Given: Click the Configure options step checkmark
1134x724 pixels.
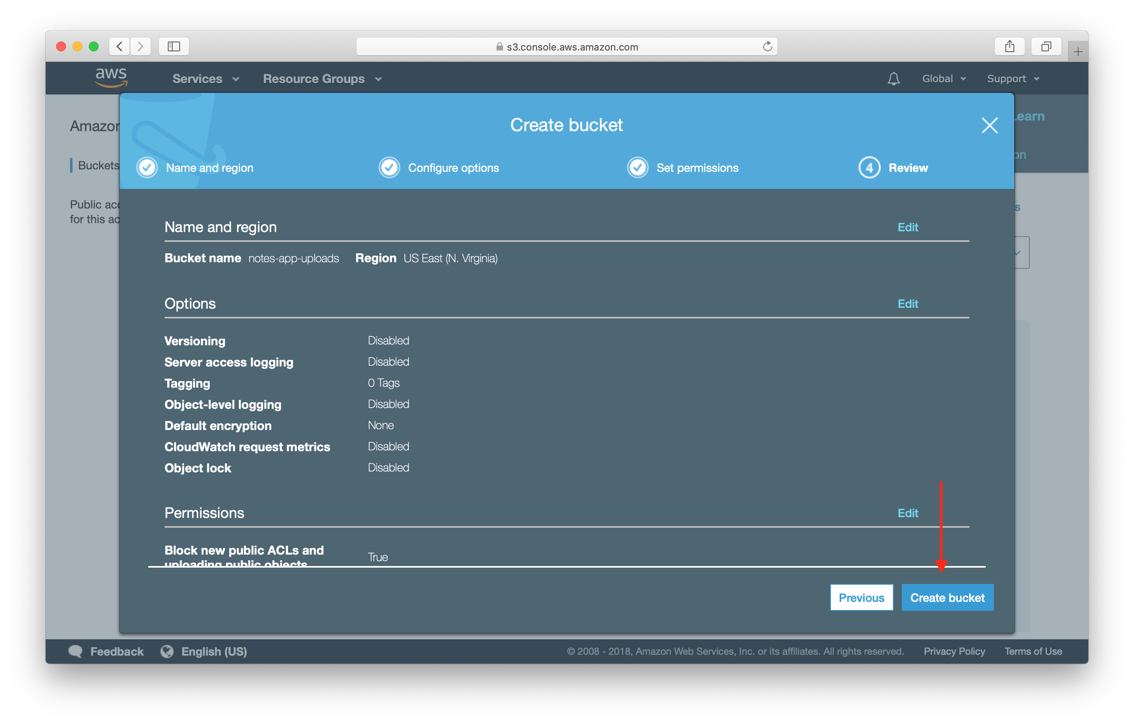Looking at the screenshot, I should click(x=389, y=168).
